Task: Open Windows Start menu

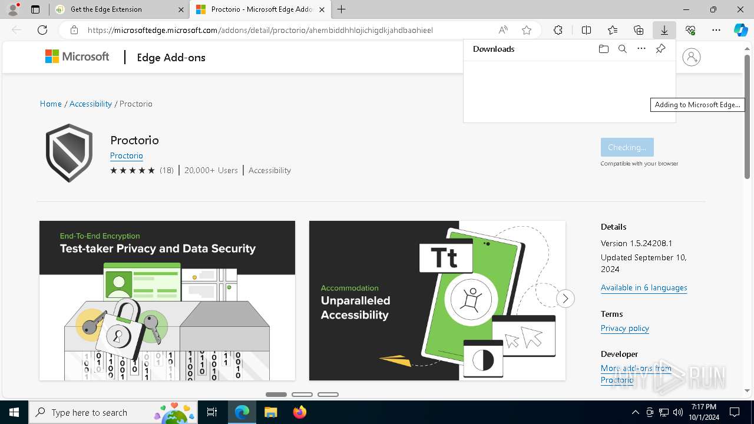Action: coord(14,412)
